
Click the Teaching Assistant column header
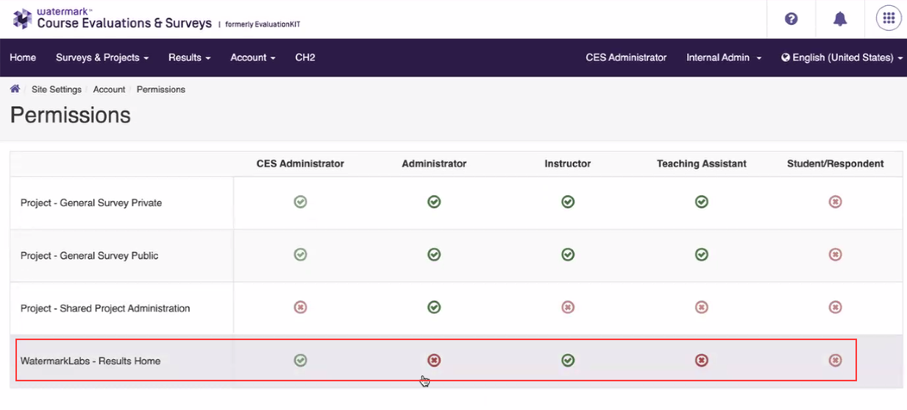(x=702, y=163)
